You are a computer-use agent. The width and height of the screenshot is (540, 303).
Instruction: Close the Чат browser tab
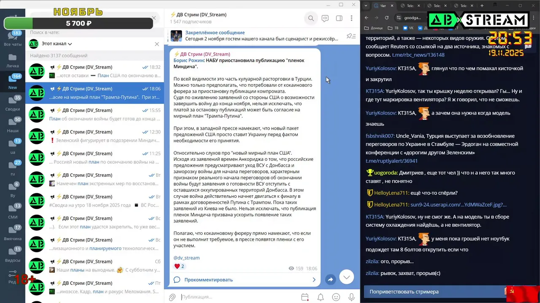pos(392,5)
